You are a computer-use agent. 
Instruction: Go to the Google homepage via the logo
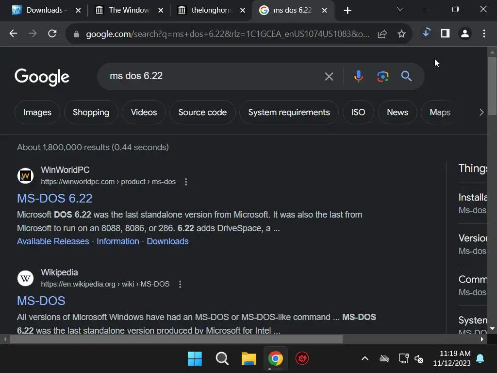(x=42, y=77)
